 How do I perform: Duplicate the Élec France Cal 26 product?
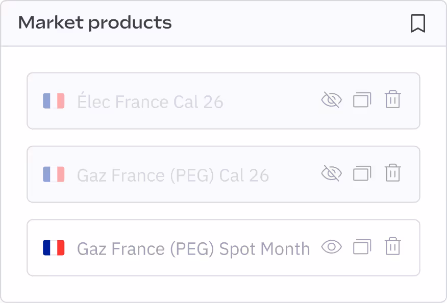[x=362, y=100]
